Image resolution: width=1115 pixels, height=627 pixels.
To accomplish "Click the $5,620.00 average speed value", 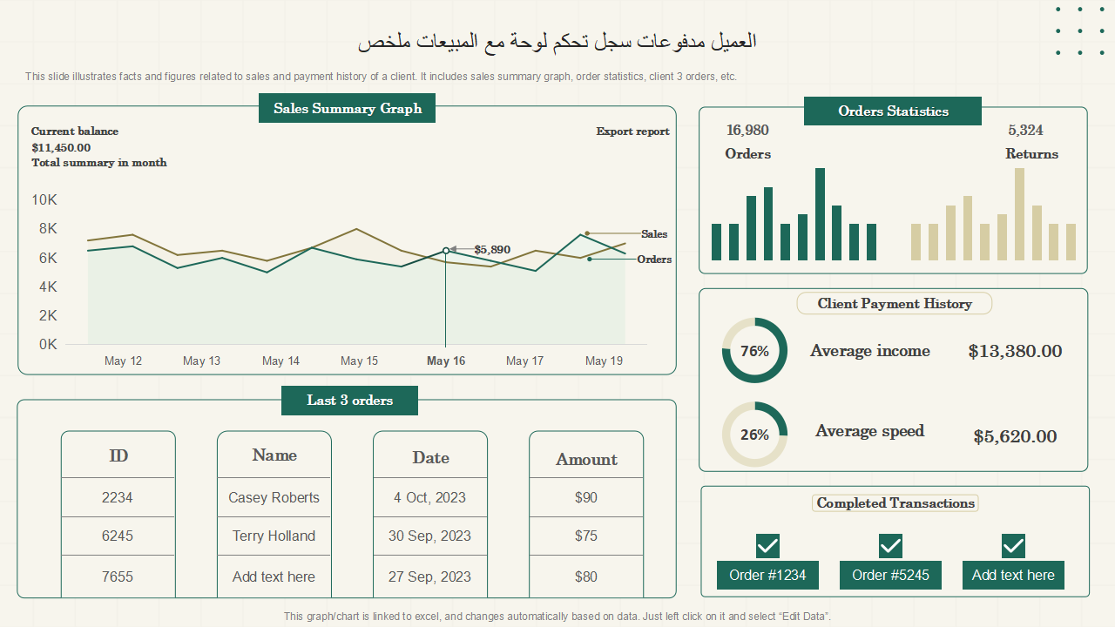I will coord(1015,436).
